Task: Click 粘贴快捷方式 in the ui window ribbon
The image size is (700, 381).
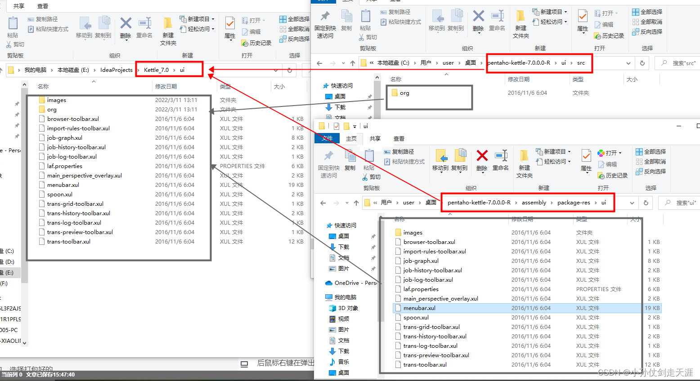Action: click(x=404, y=162)
